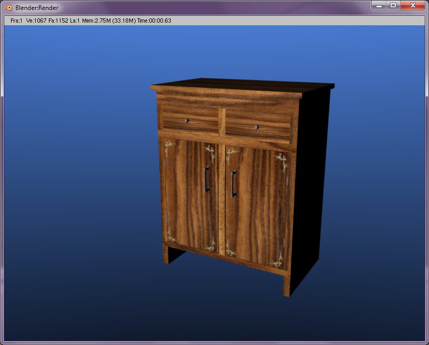
Task: Click the left door's black handle
Action: 207,179
